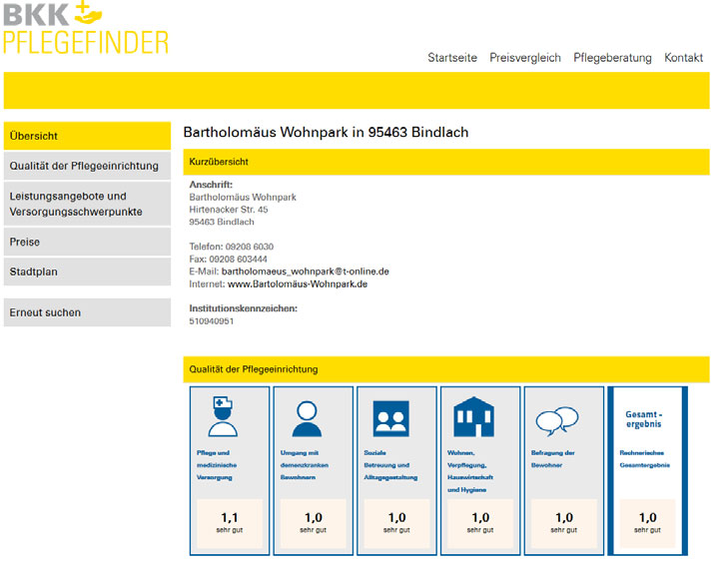Click the Institutionskennzeichen: label
The width and height of the screenshot is (714, 561).
(x=244, y=308)
